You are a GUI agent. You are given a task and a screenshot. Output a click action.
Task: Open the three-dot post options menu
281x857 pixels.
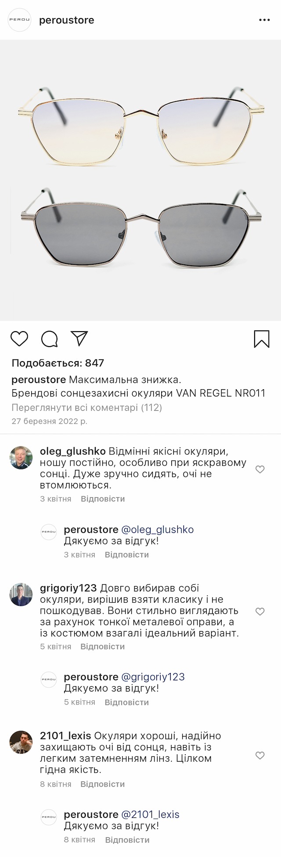[x=264, y=20]
